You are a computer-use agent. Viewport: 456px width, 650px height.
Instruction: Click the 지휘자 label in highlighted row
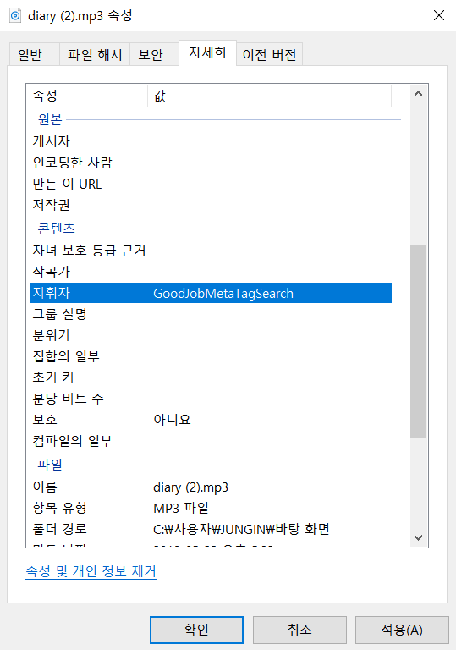(52, 293)
